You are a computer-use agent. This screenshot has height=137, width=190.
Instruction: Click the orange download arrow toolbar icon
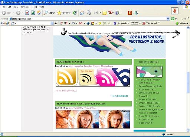coord(130,13)
